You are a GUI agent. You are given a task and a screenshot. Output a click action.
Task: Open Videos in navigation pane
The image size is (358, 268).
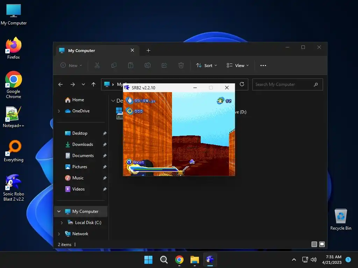pos(78,189)
